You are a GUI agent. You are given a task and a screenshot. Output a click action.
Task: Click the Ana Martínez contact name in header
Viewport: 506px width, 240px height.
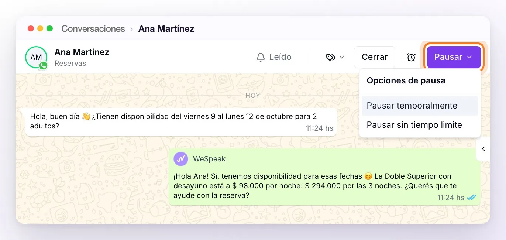[82, 52]
